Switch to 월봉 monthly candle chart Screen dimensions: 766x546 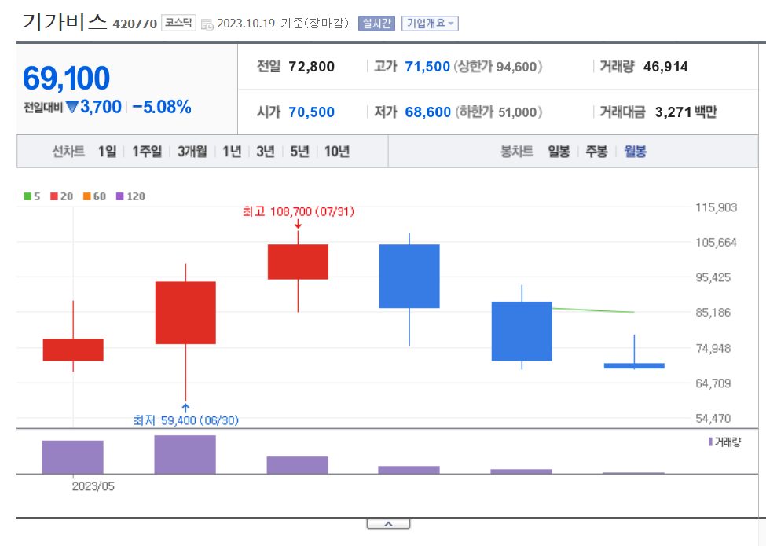(635, 152)
